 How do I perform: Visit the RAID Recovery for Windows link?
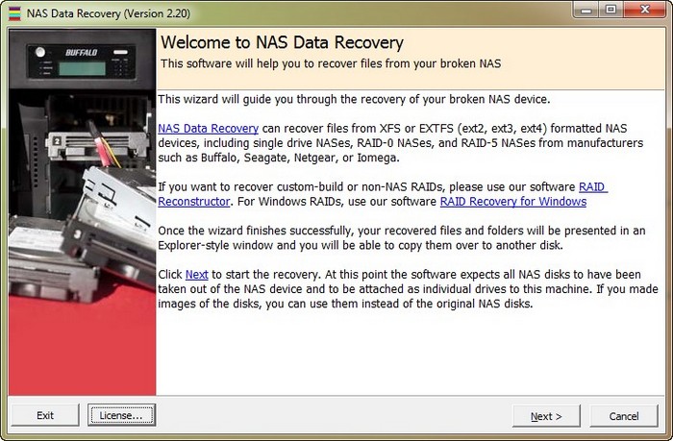[512, 202]
